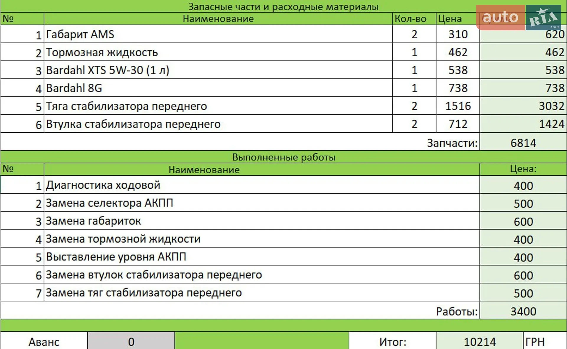
Task: Click the 'Запасные части и расходные материалы' header
Action: coord(283,6)
